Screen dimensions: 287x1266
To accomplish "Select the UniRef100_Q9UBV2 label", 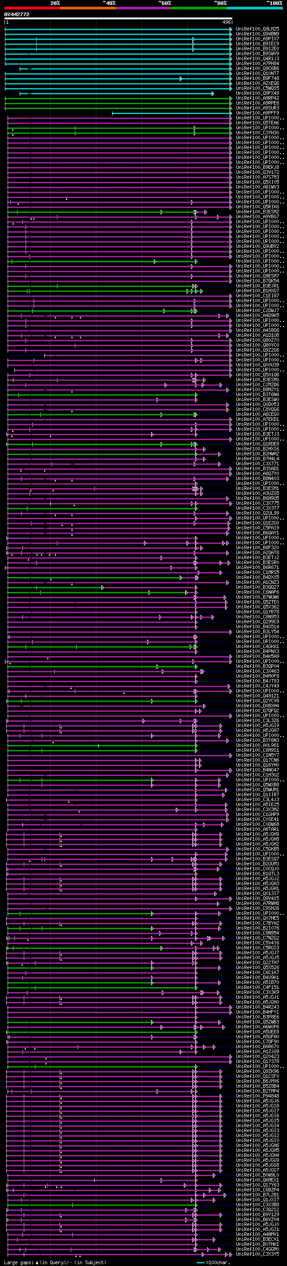I will pyautogui.click(x=257, y=246).
